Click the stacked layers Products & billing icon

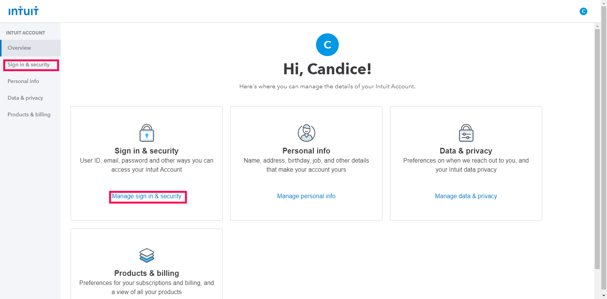[147, 255]
